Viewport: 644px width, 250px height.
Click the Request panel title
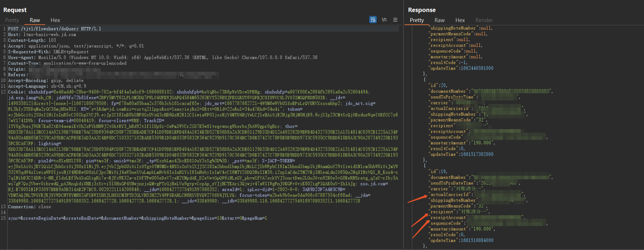pyautogui.click(x=15, y=10)
